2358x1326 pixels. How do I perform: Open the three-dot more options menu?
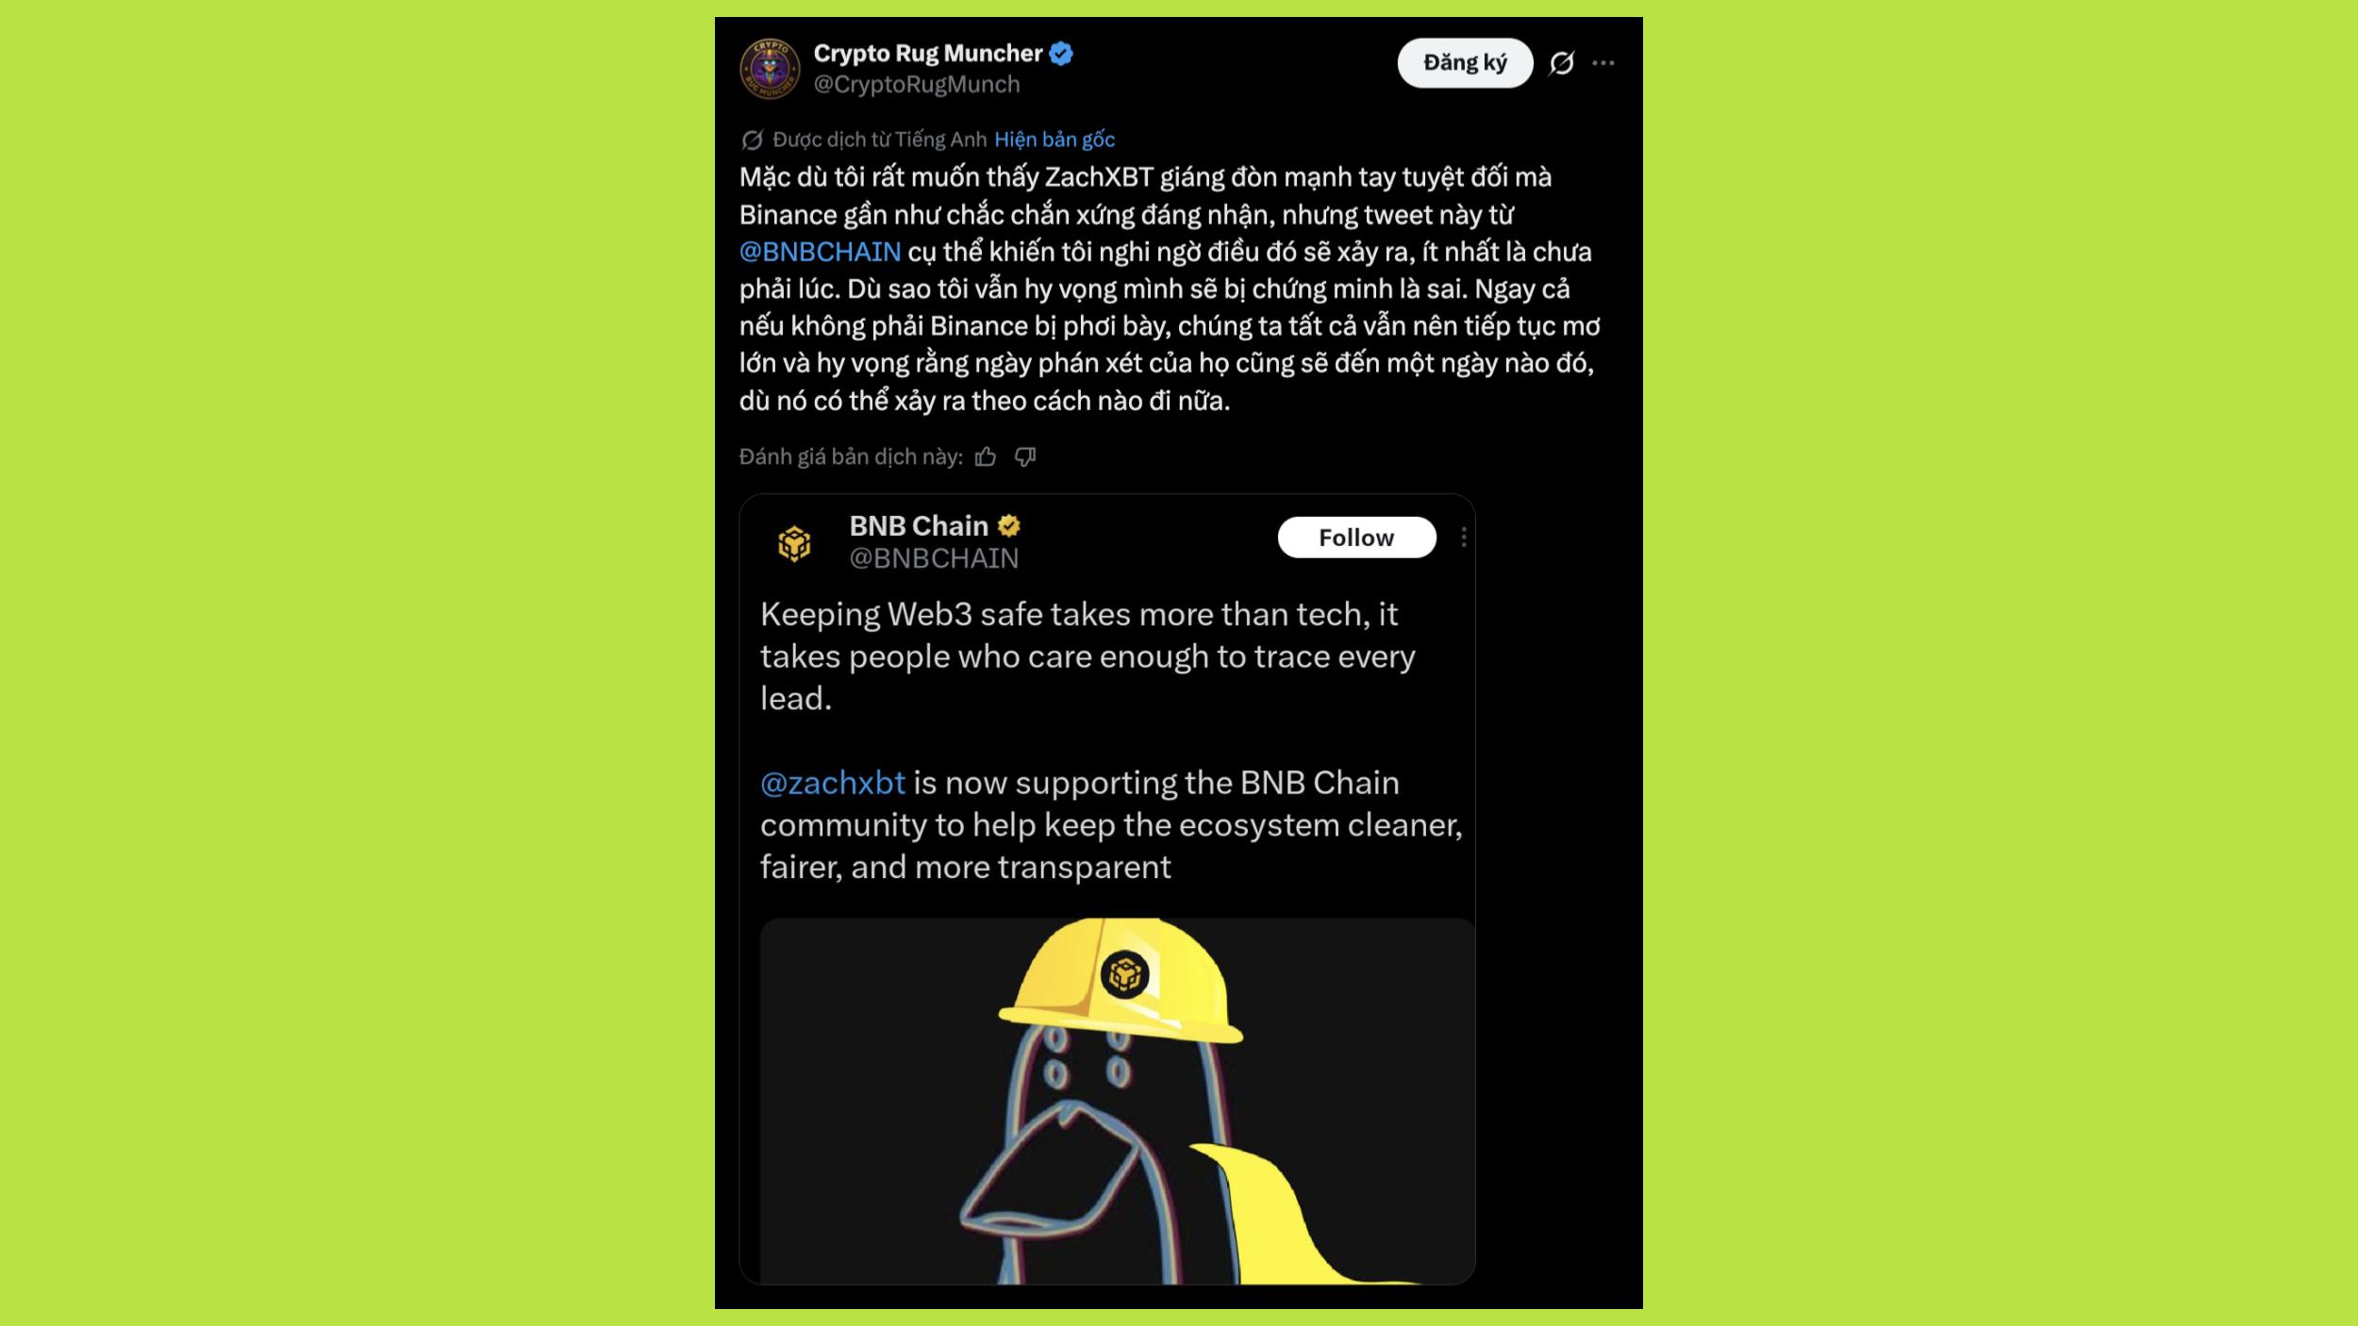1603,63
